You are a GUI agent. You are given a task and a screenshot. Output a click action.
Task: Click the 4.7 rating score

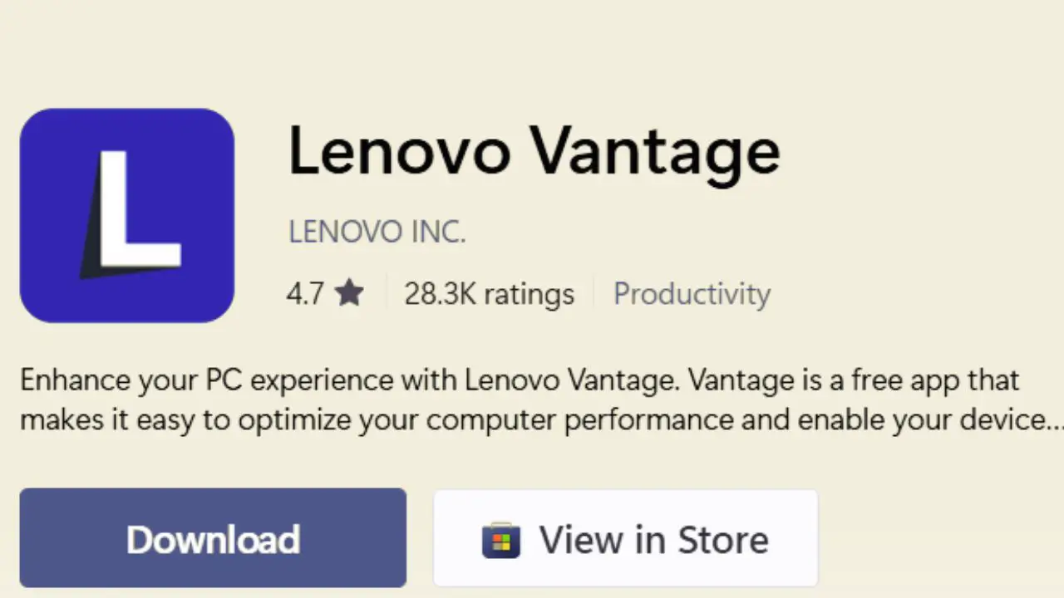click(x=305, y=292)
